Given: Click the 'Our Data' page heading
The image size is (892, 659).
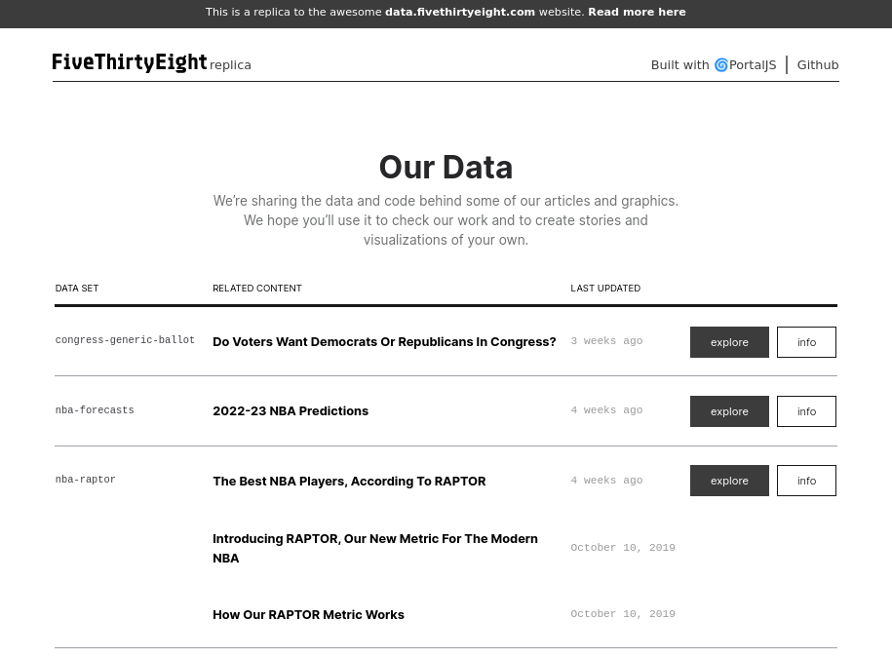Looking at the screenshot, I should (446, 168).
